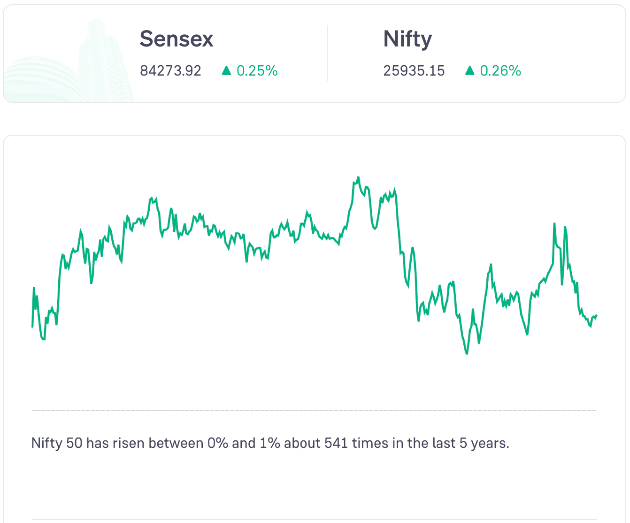
Task: Click the leftmost start of the chart line
Action: 32,326
